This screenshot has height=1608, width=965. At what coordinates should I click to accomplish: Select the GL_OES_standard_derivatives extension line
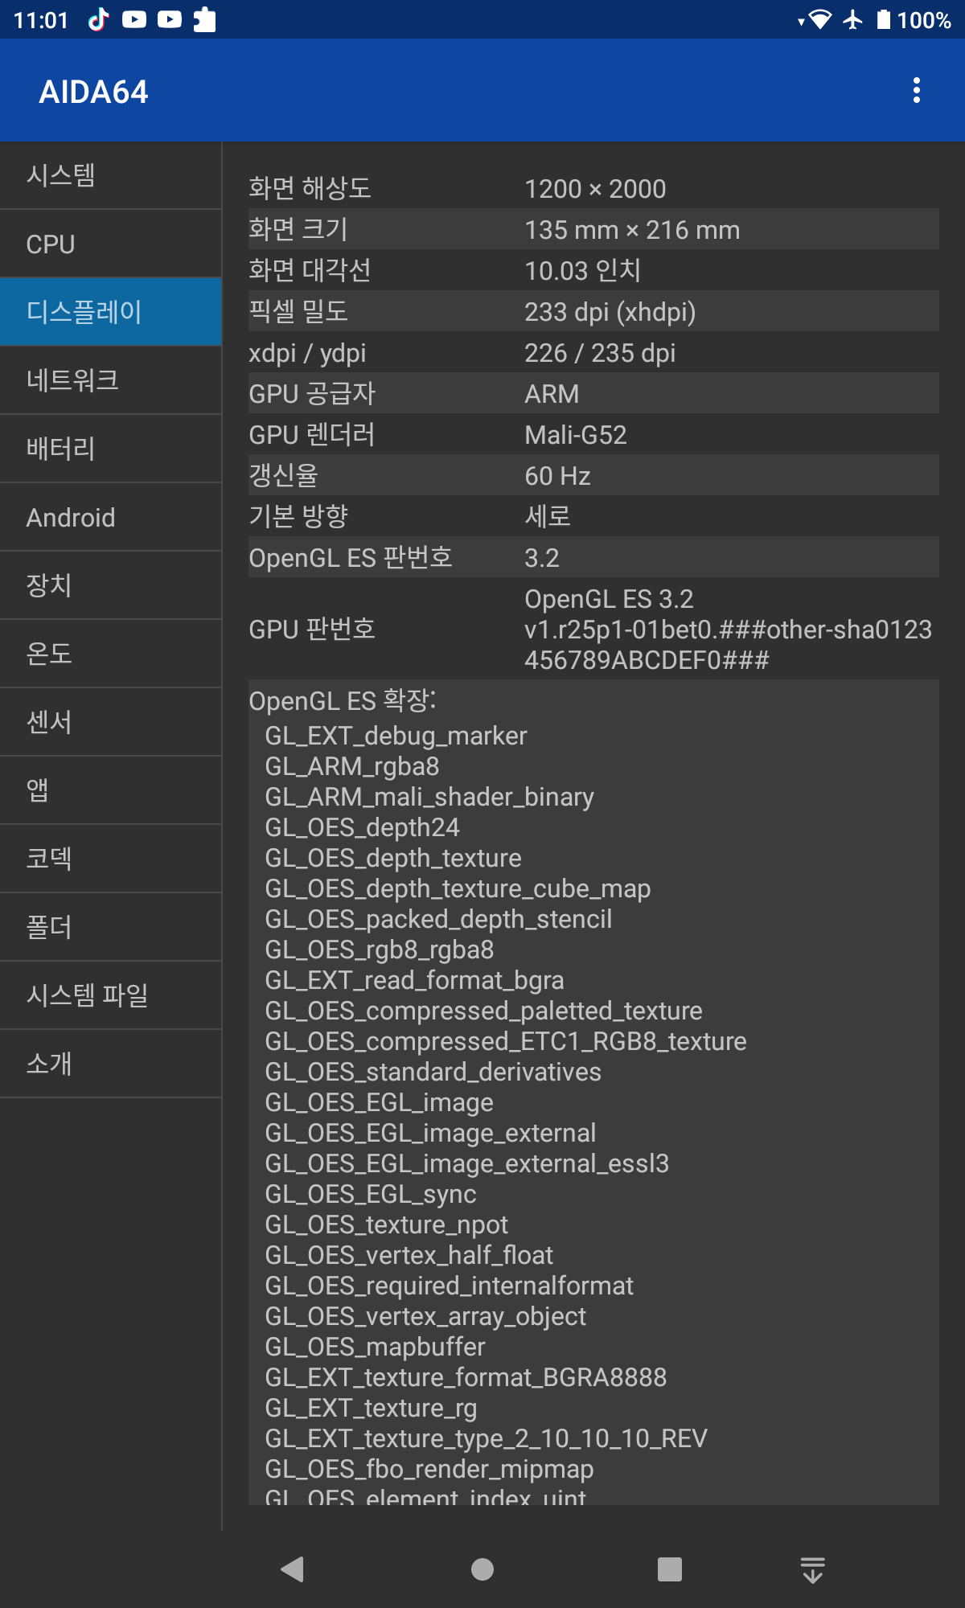(433, 1072)
